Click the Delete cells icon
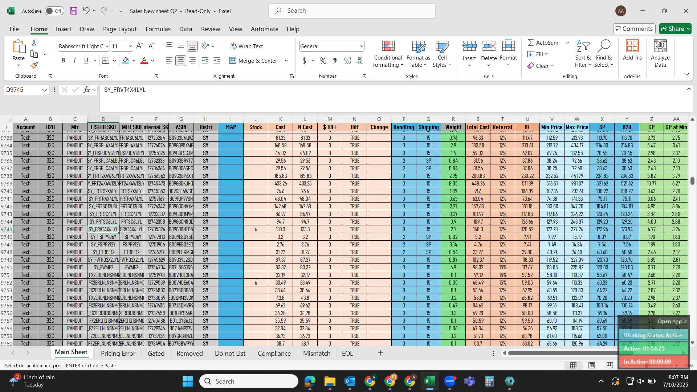This screenshot has height=392, width=697. (489, 46)
